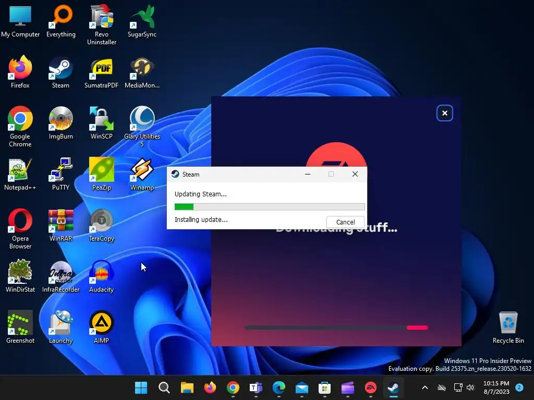Open PeaZip desktop shortcut
The image size is (534, 400).
click(102, 174)
